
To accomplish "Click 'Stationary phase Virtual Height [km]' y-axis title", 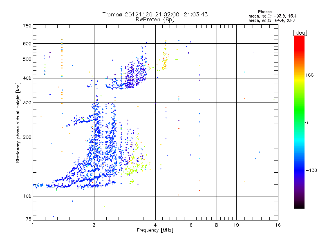I will coord(18,123).
